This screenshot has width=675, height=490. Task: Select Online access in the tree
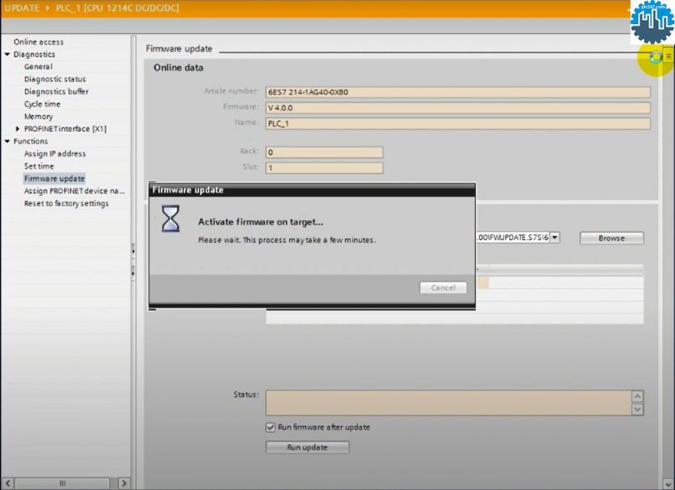click(38, 42)
